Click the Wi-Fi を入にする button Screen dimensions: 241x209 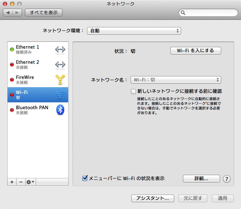point(195,51)
